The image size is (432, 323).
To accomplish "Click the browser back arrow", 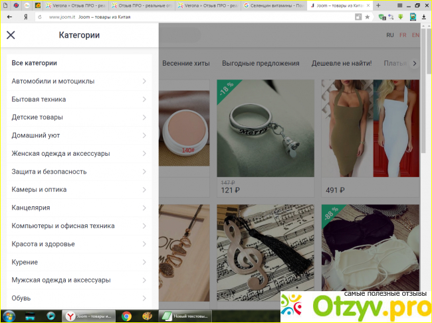I will (9, 16).
